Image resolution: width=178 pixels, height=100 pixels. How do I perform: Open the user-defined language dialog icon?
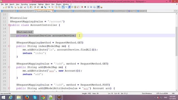click(x=72, y=7)
